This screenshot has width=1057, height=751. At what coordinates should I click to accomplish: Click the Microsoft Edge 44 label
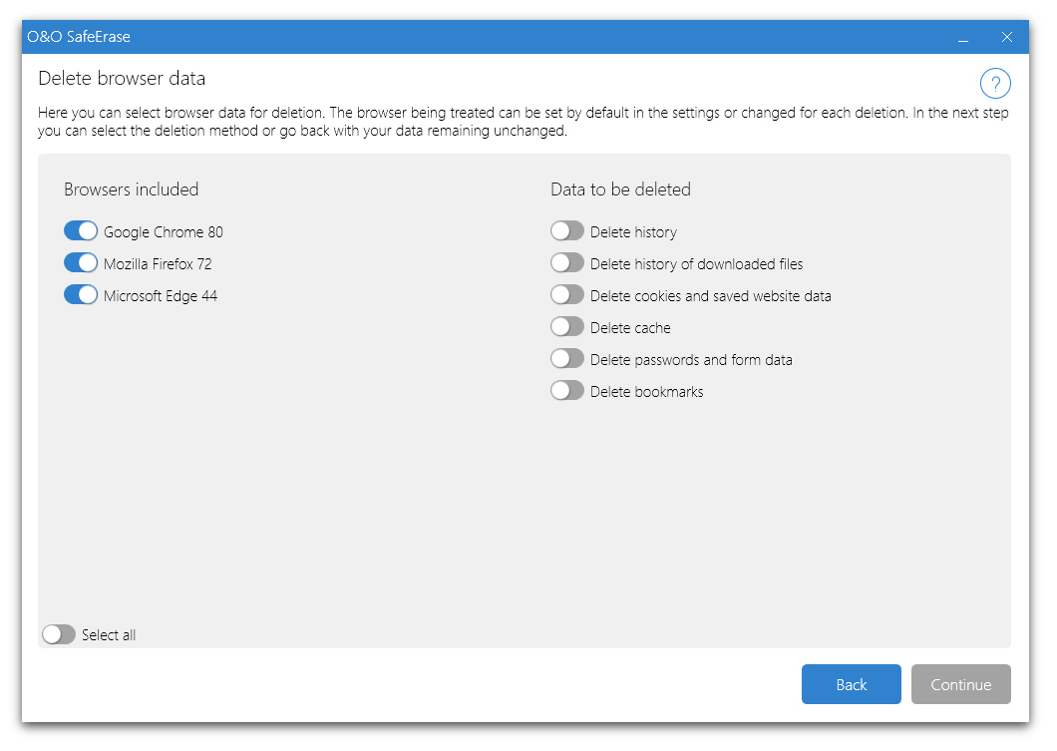point(161,296)
